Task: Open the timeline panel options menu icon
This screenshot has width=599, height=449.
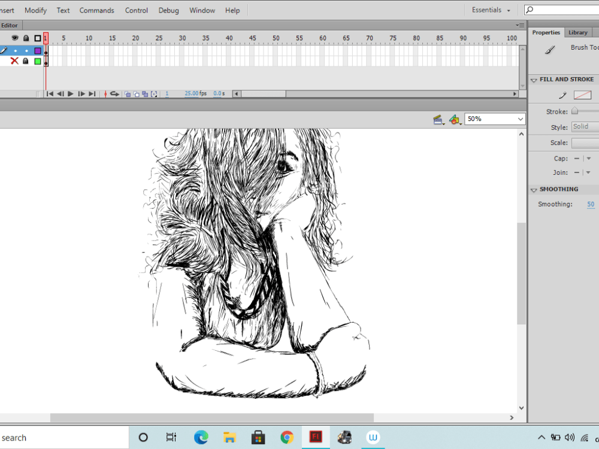Action: tap(520, 25)
